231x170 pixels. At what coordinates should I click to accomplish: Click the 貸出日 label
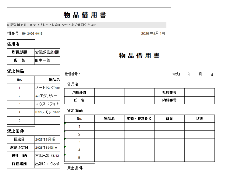point(19,139)
